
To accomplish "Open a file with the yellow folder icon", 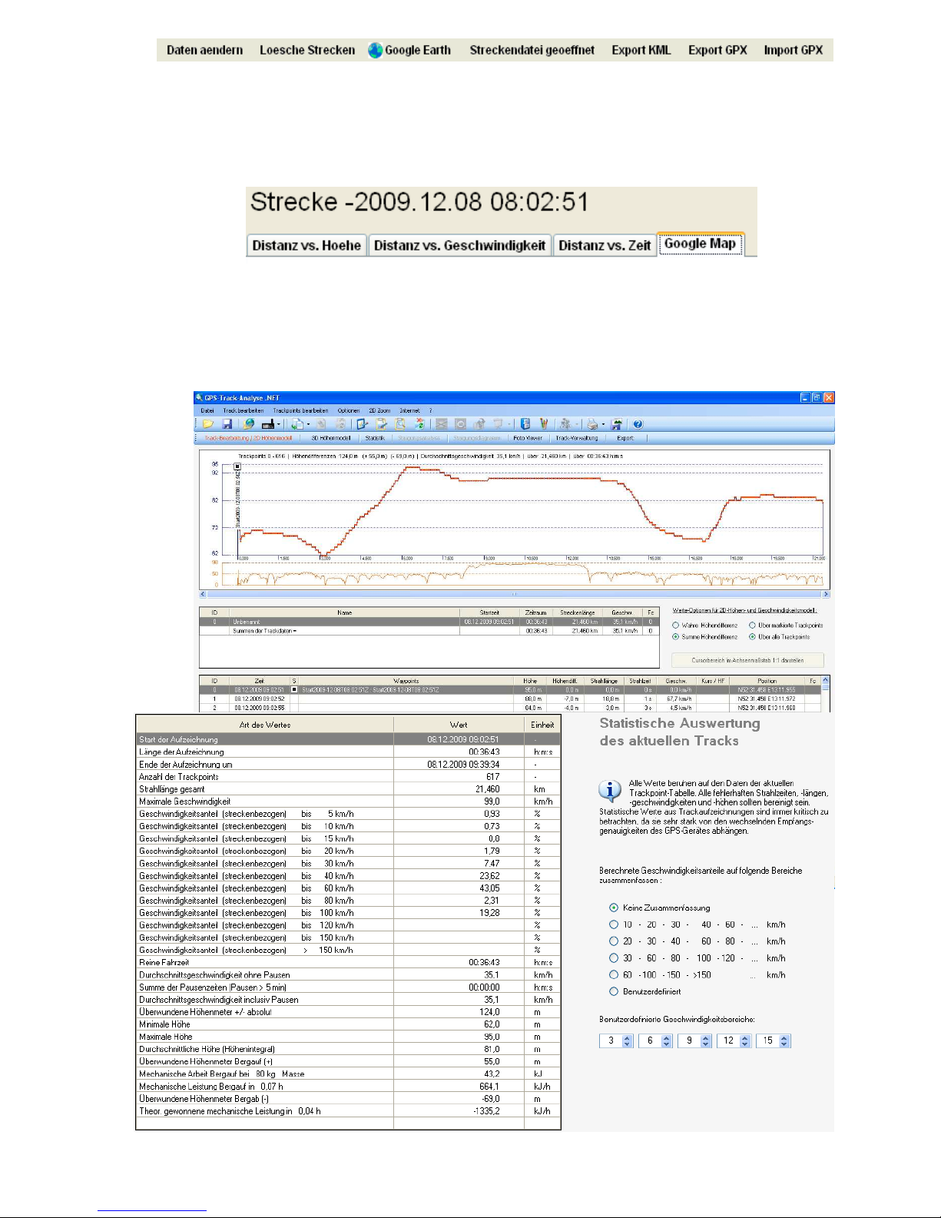I will (x=207, y=423).
